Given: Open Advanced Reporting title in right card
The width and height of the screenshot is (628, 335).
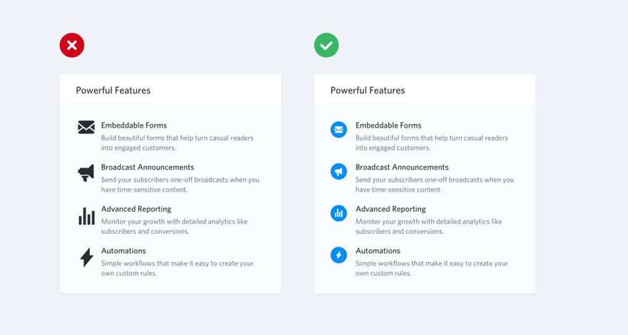Looking at the screenshot, I should 390,210.
